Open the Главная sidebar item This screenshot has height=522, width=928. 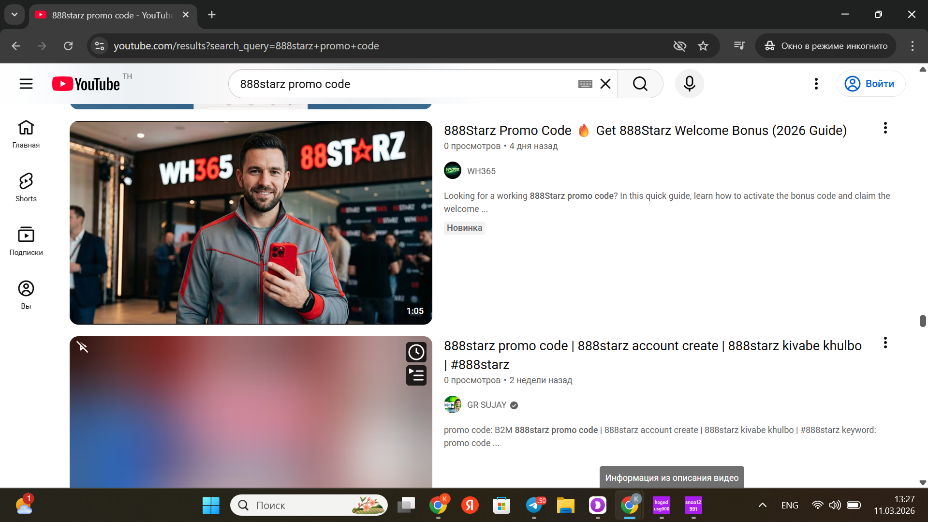point(26,134)
